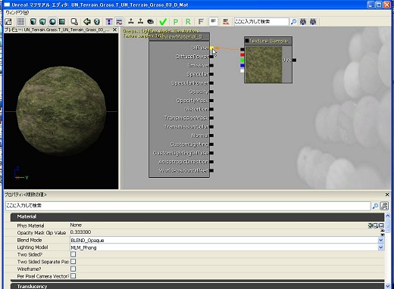This screenshot has height=289, width=394.
Task: Click the Texture Sample thumbnail
Action: [x=264, y=65]
